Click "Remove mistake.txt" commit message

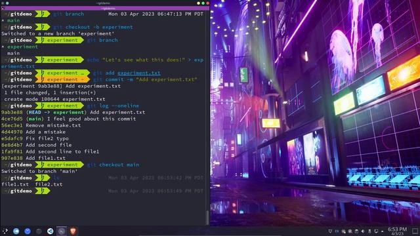[x=53, y=125]
